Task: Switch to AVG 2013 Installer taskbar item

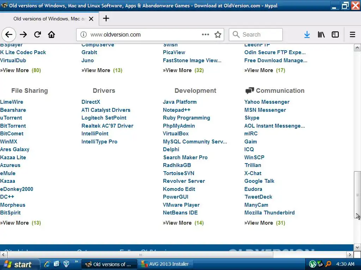Action: click(165, 264)
